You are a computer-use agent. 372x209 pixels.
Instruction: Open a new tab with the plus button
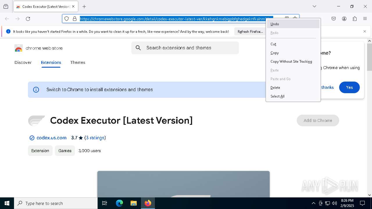84,6
